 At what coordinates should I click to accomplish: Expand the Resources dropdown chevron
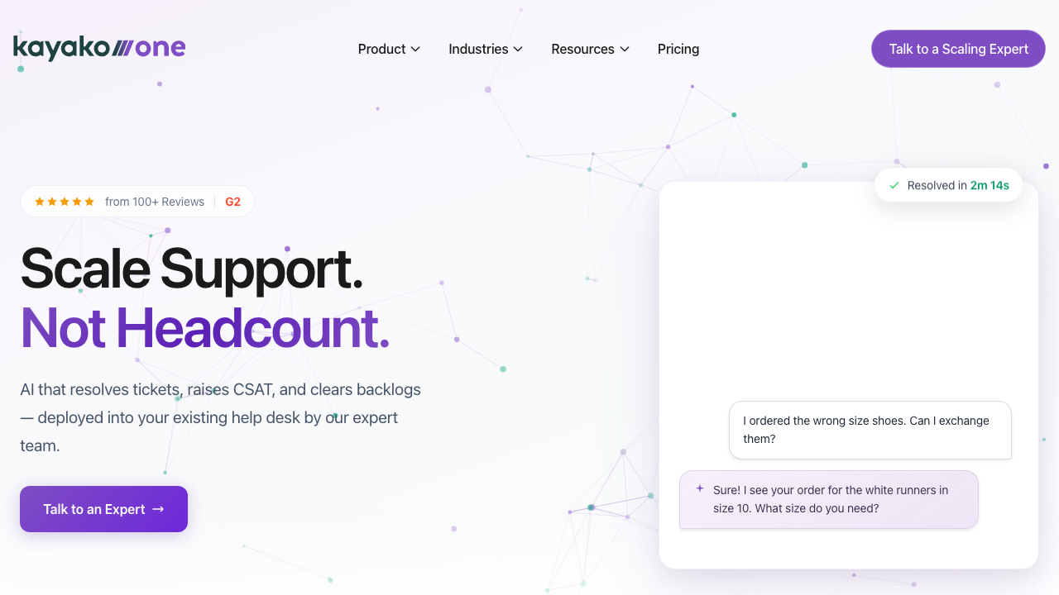[625, 50]
